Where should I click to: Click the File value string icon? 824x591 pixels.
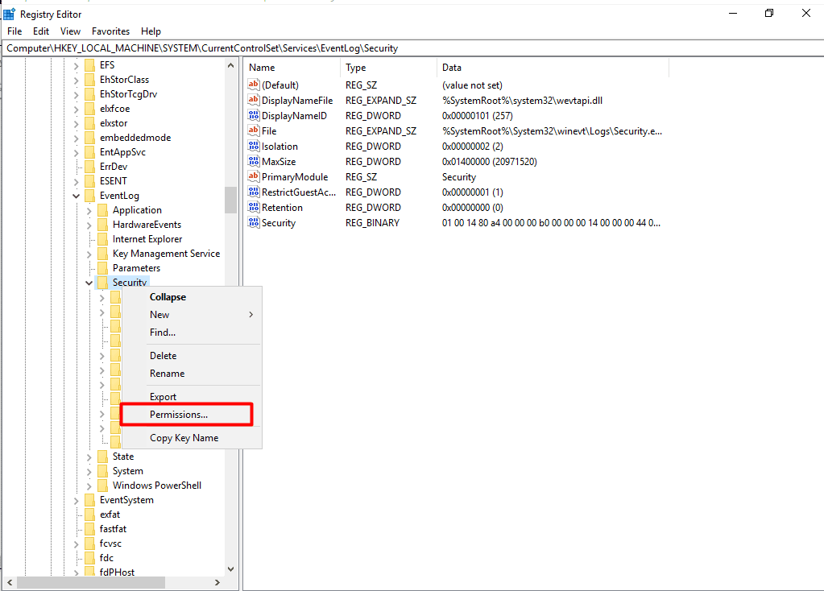tap(254, 130)
